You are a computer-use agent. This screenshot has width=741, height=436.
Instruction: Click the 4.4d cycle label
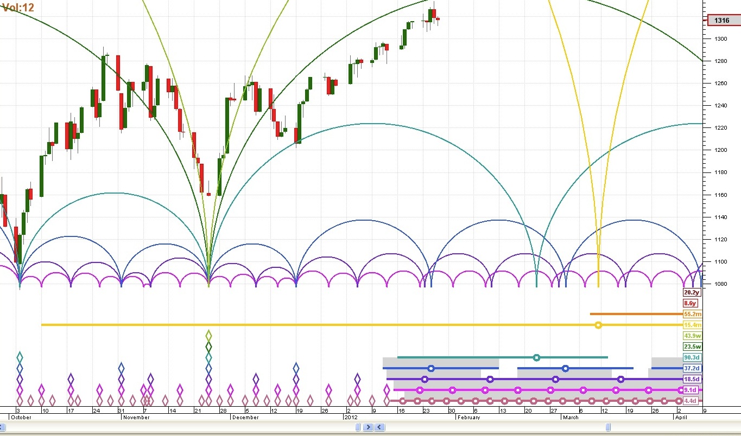691,401
